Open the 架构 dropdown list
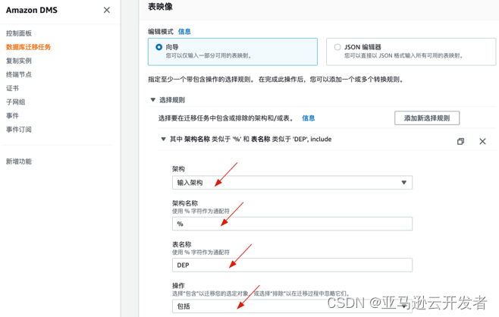The image size is (499, 317). point(292,183)
